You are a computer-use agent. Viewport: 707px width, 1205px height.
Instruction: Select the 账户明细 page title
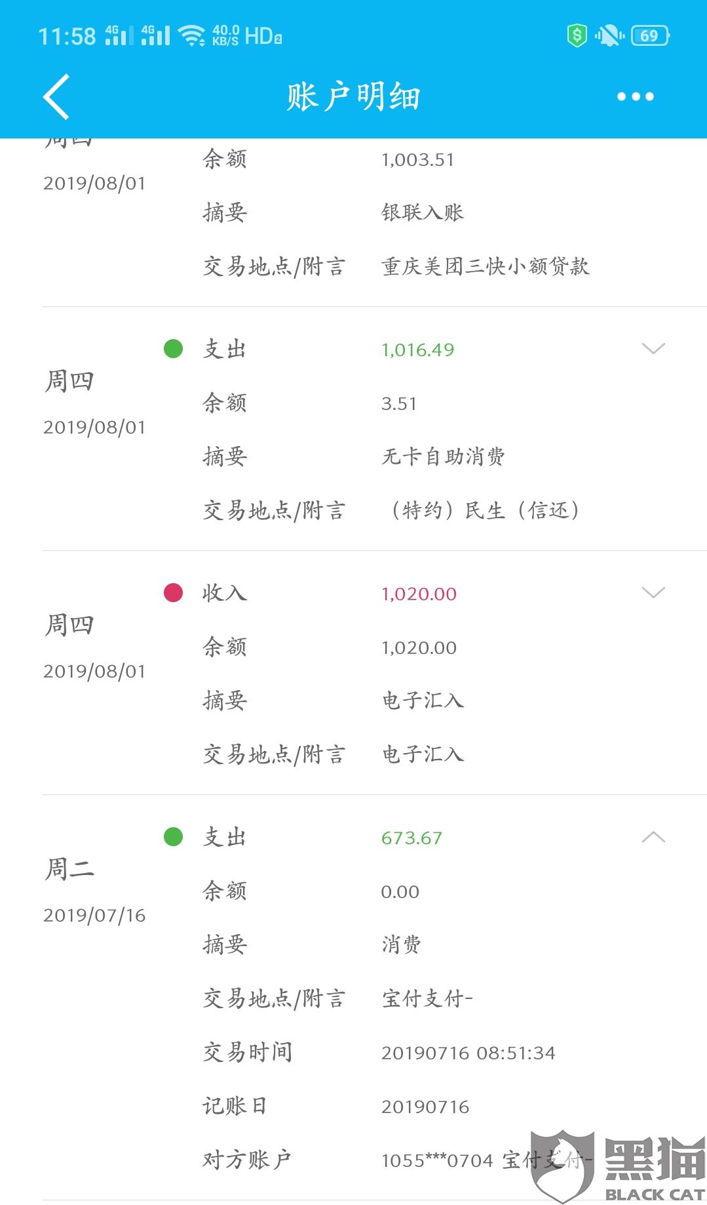[353, 97]
